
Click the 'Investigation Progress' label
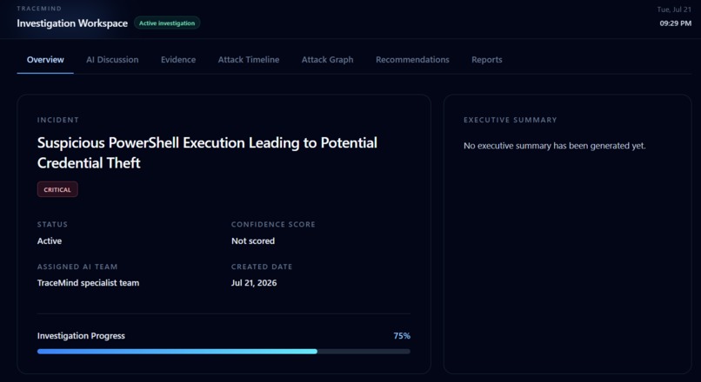pyautogui.click(x=81, y=336)
